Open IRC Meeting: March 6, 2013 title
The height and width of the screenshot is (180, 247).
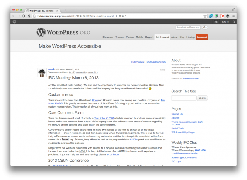[x=73, y=78]
